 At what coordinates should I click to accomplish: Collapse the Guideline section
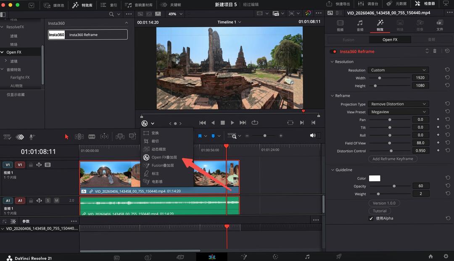333,170
